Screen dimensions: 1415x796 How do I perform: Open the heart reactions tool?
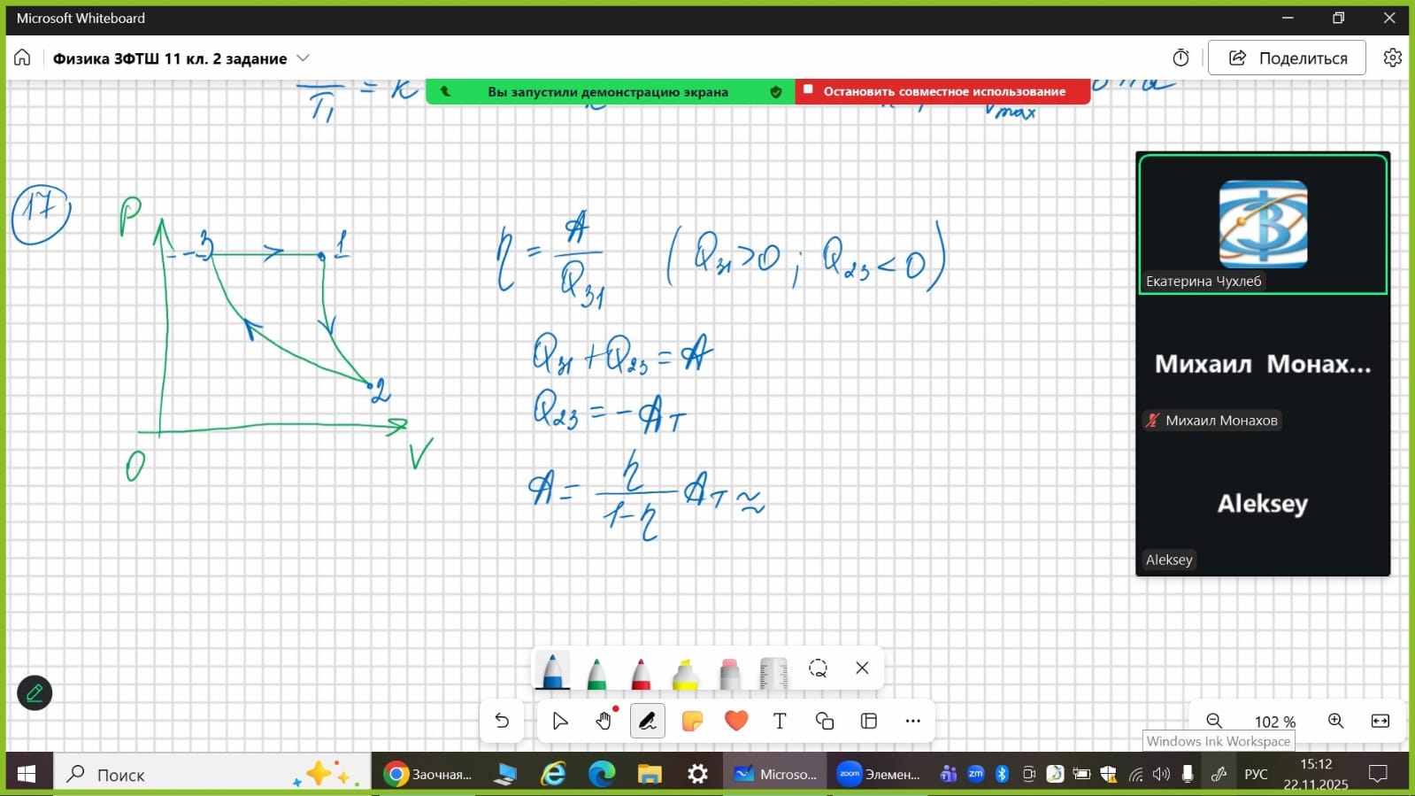tap(736, 721)
